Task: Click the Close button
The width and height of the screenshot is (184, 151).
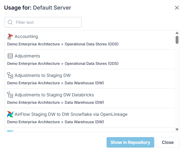Action: [168, 142]
